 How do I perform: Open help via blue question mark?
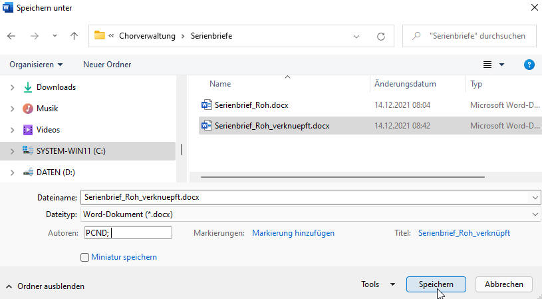pyautogui.click(x=529, y=65)
